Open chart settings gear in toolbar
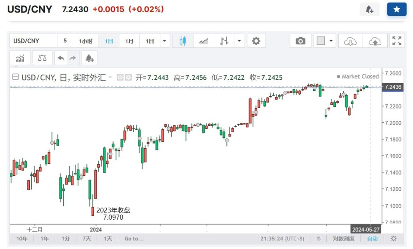Screen dimensions: 413x249 [256, 41]
